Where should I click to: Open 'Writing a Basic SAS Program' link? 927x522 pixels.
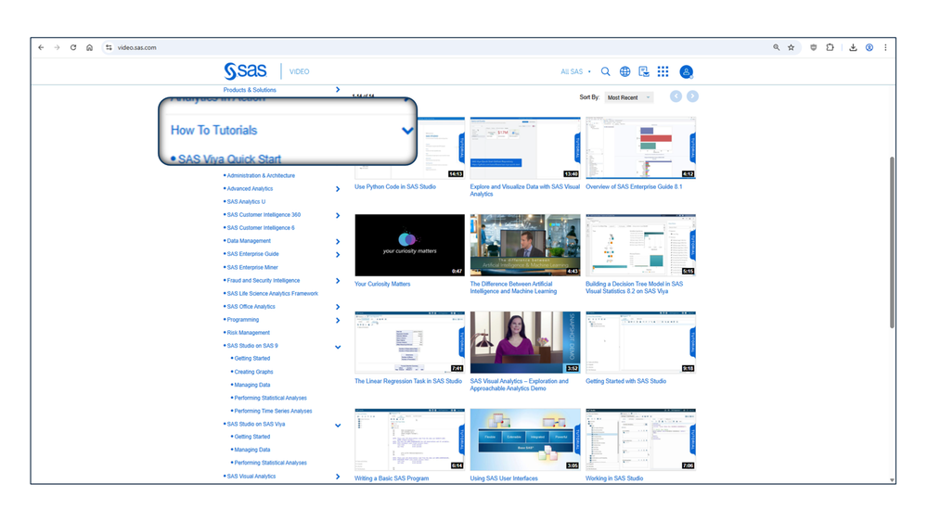click(392, 478)
